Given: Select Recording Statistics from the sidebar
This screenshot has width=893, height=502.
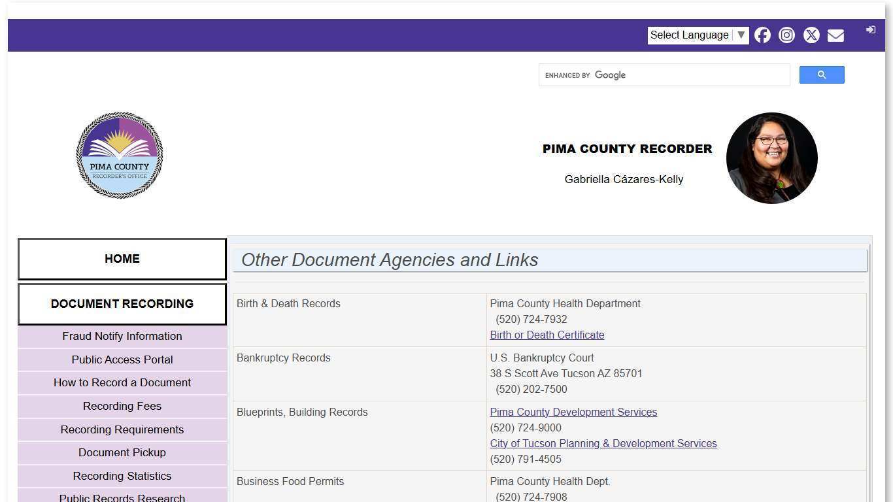Looking at the screenshot, I should click(x=122, y=476).
